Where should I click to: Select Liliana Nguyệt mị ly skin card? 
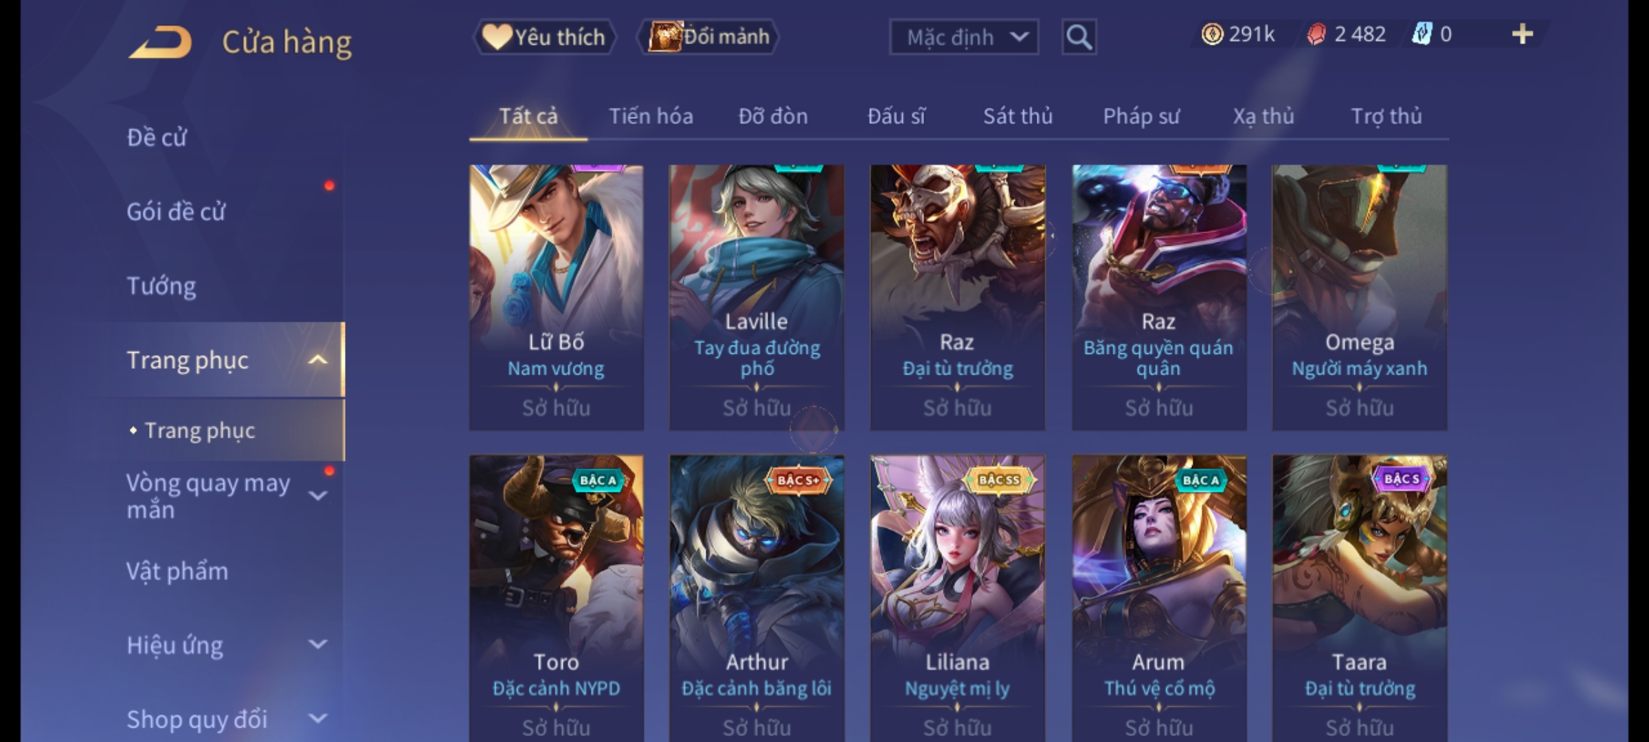pos(958,598)
